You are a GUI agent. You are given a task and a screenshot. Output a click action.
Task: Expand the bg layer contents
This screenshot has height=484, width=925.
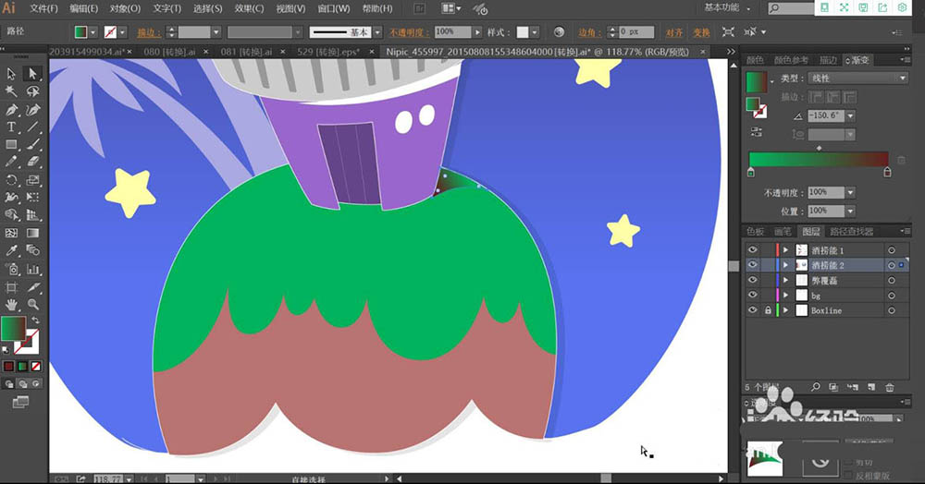click(x=786, y=296)
